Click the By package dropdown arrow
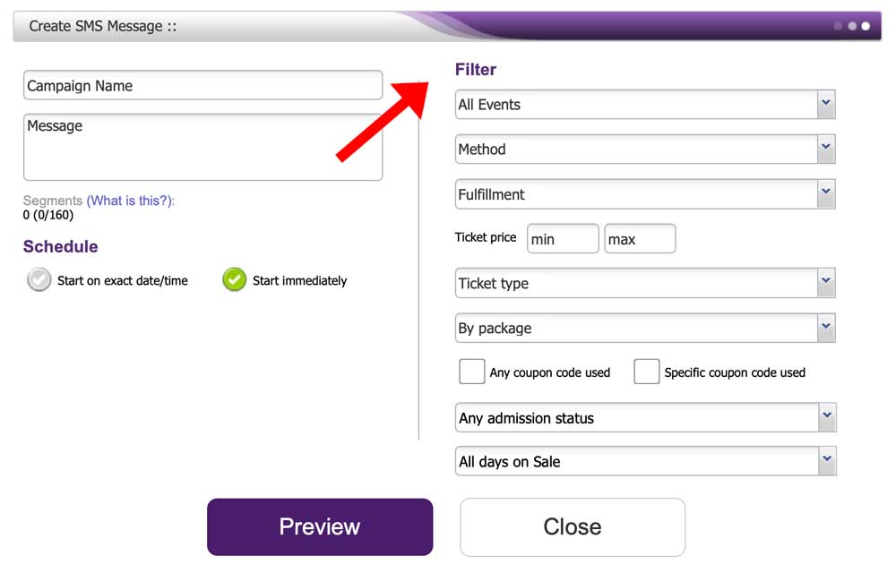This screenshot has width=896, height=573. tap(825, 328)
